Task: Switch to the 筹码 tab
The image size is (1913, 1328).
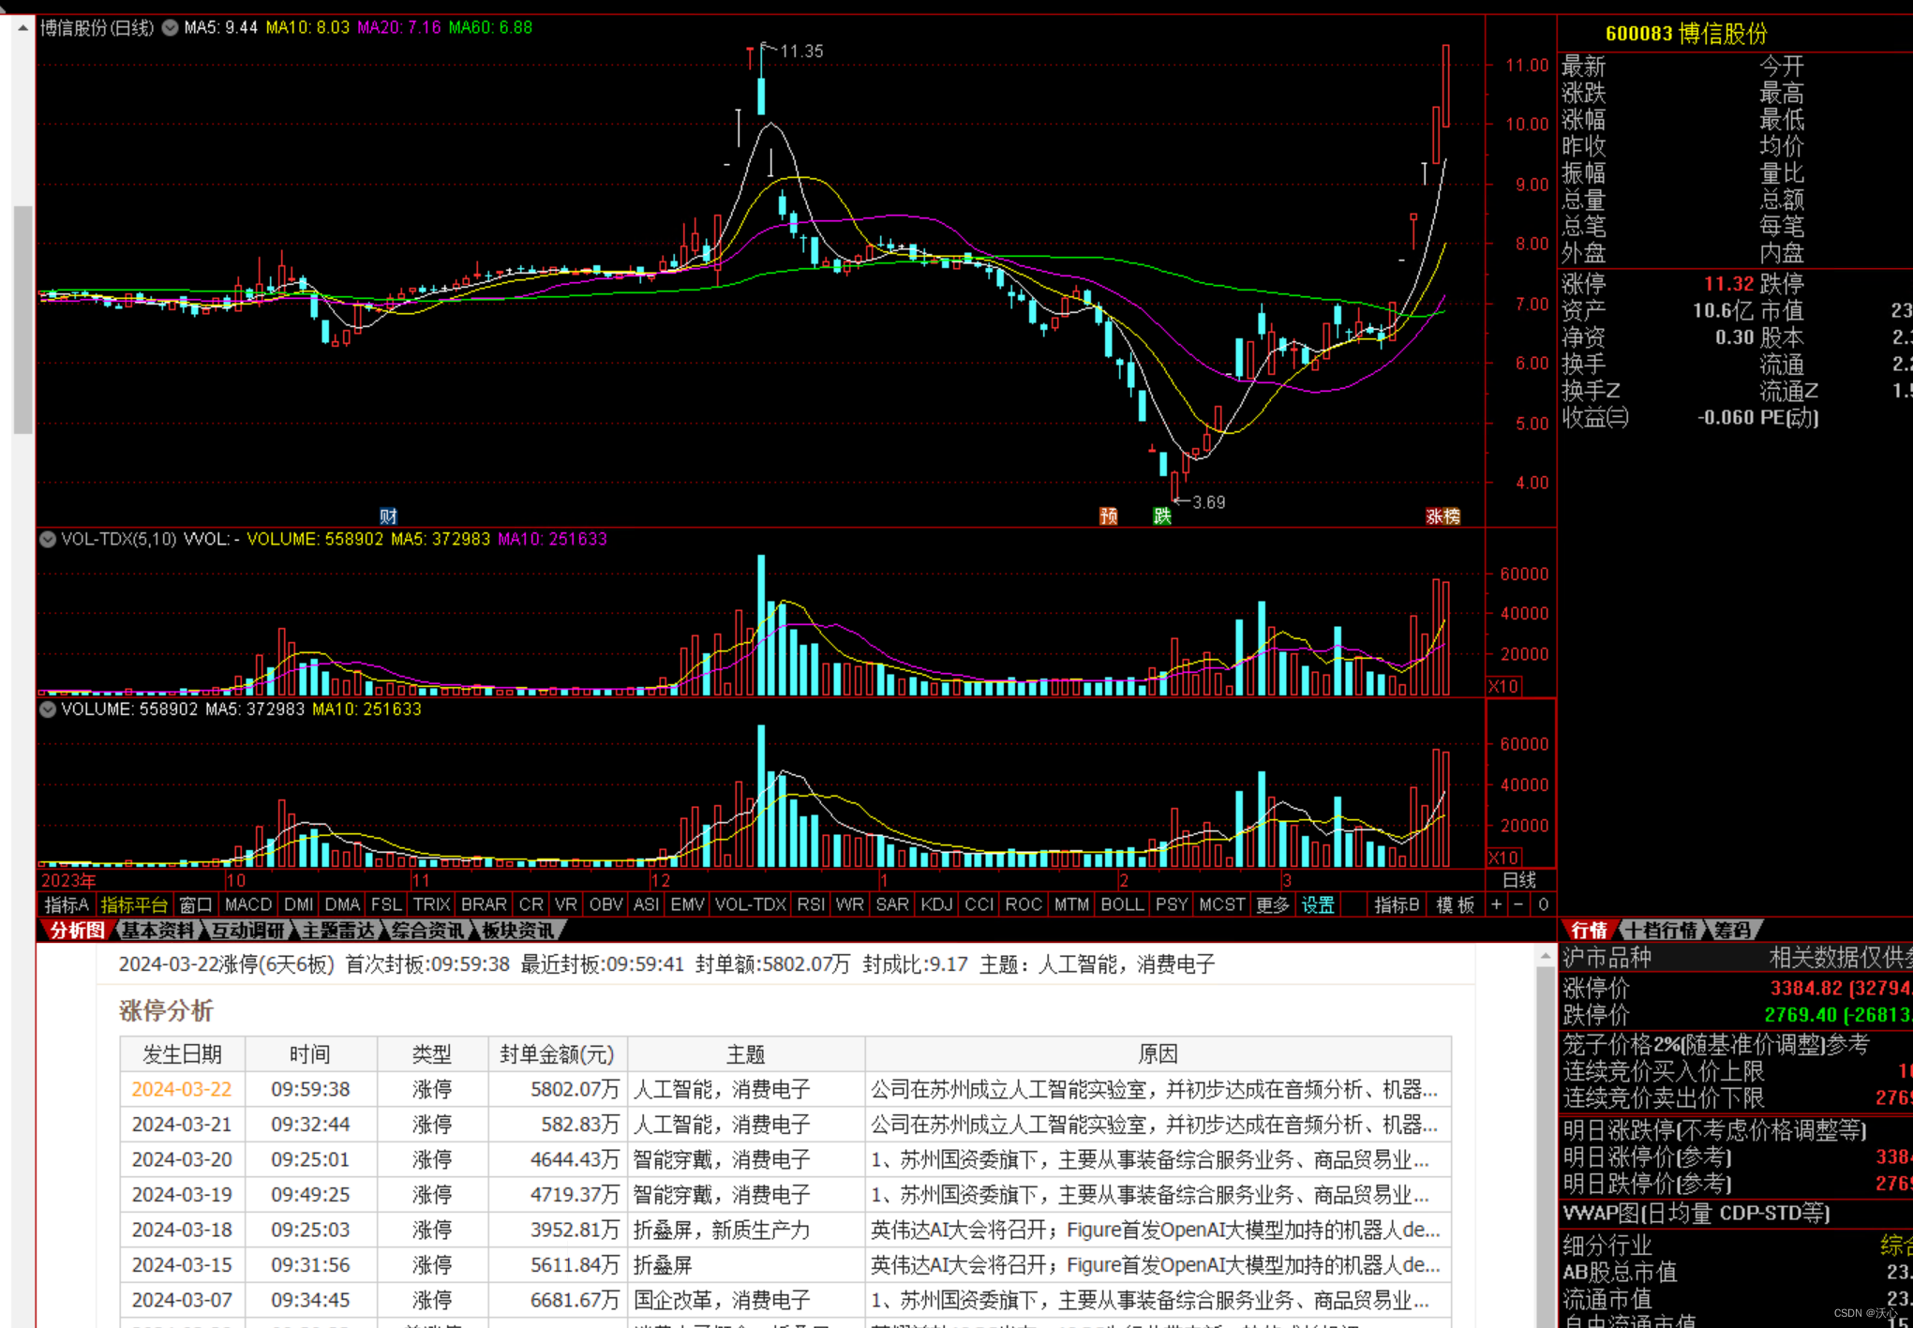Action: [x=1732, y=930]
